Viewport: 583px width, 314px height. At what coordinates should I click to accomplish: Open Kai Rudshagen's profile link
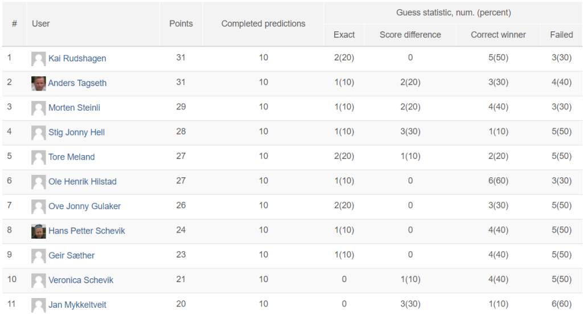[x=77, y=58]
